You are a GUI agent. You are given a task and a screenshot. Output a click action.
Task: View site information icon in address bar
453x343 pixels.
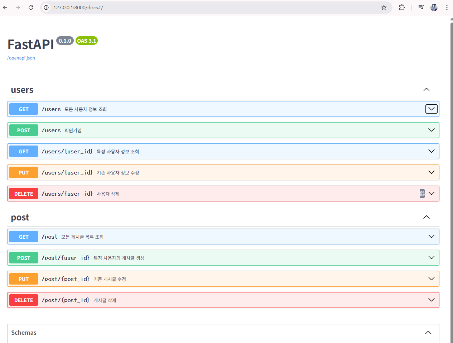46,8
